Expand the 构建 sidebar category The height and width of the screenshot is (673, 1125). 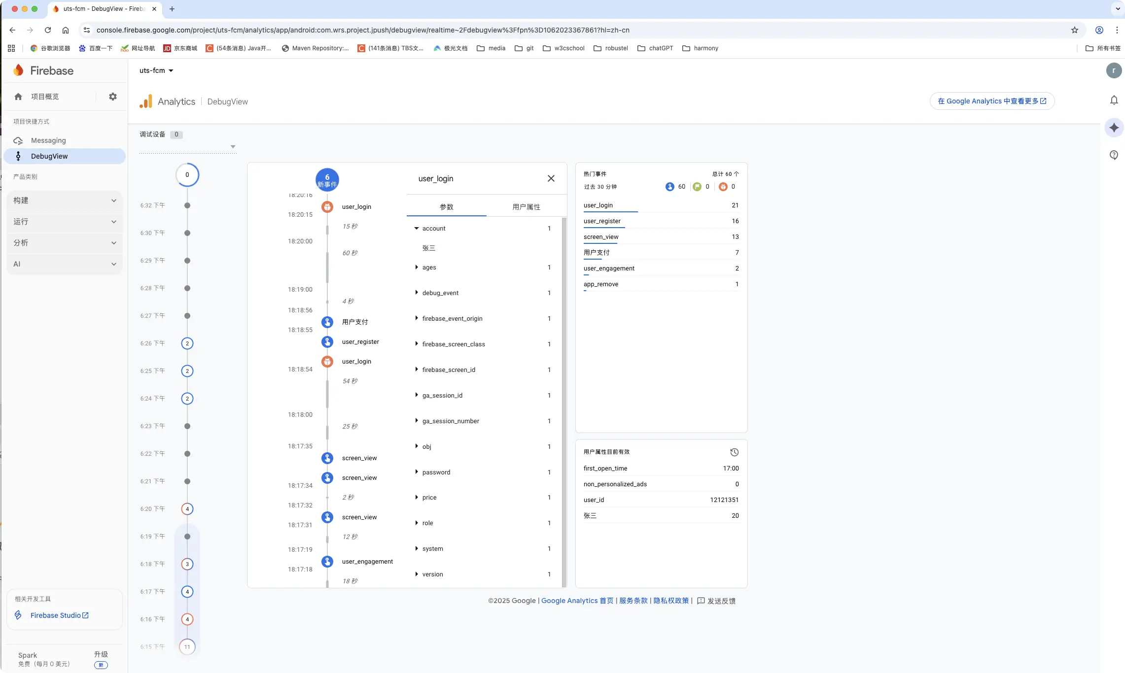pyautogui.click(x=65, y=201)
